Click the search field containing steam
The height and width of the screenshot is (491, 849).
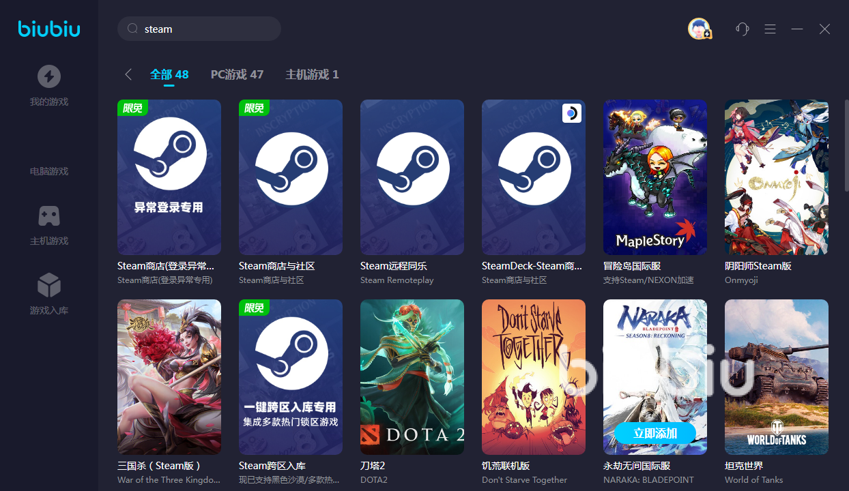pyautogui.click(x=205, y=29)
